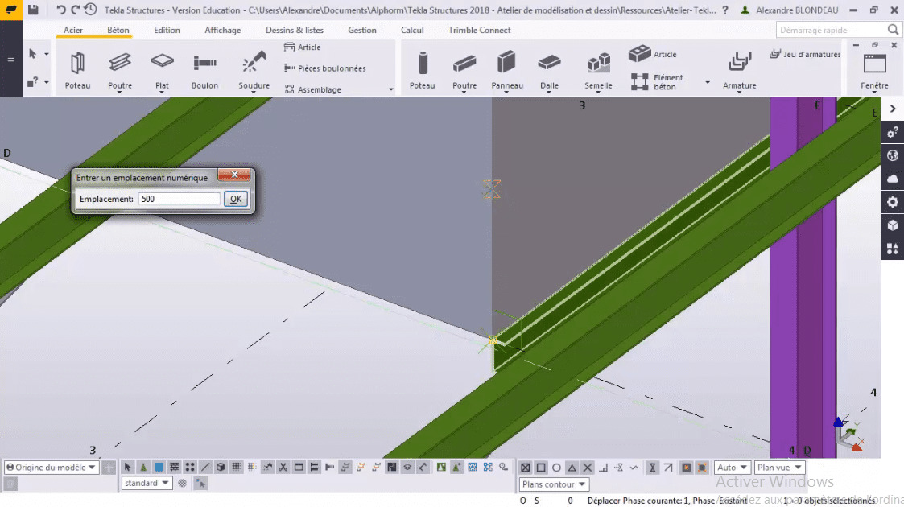Expand the side pane chevron
This screenshot has width=904, height=507.
point(893,109)
